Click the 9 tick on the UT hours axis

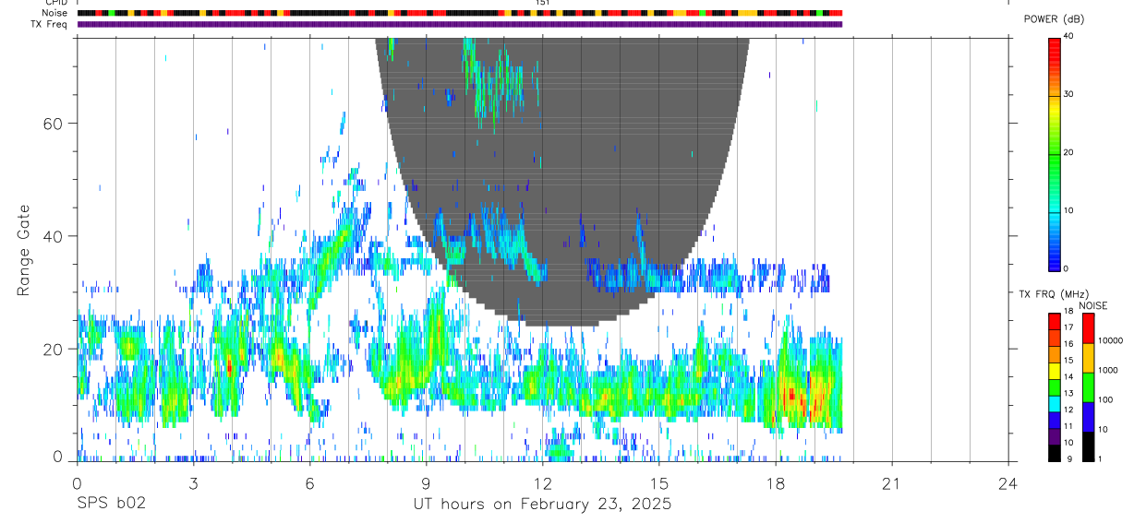[426, 482]
